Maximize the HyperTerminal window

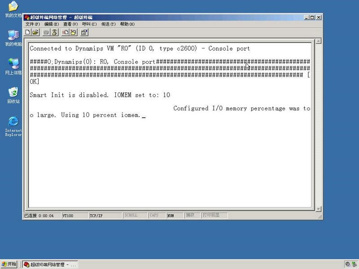tap(312, 17)
